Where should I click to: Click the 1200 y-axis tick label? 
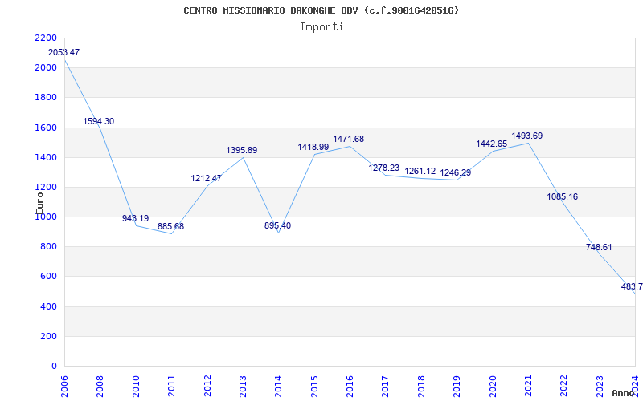(46, 188)
